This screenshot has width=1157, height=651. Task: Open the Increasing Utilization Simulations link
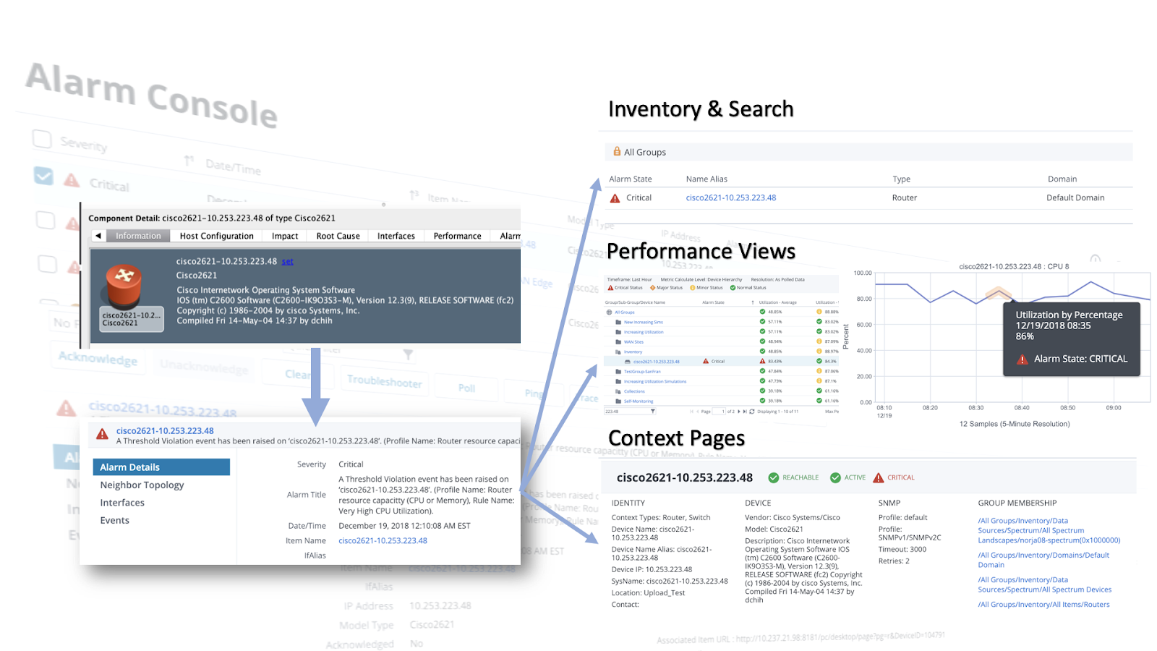pyautogui.click(x=655, y=382)
